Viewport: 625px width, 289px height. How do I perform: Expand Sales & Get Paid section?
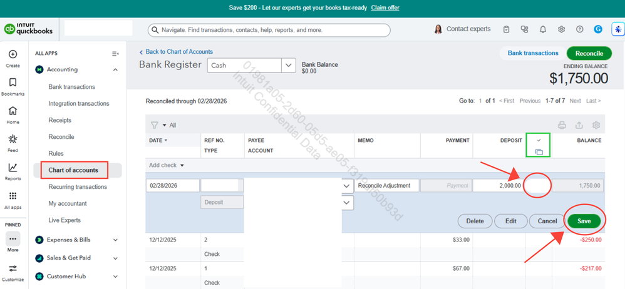[x=115, y=258]
